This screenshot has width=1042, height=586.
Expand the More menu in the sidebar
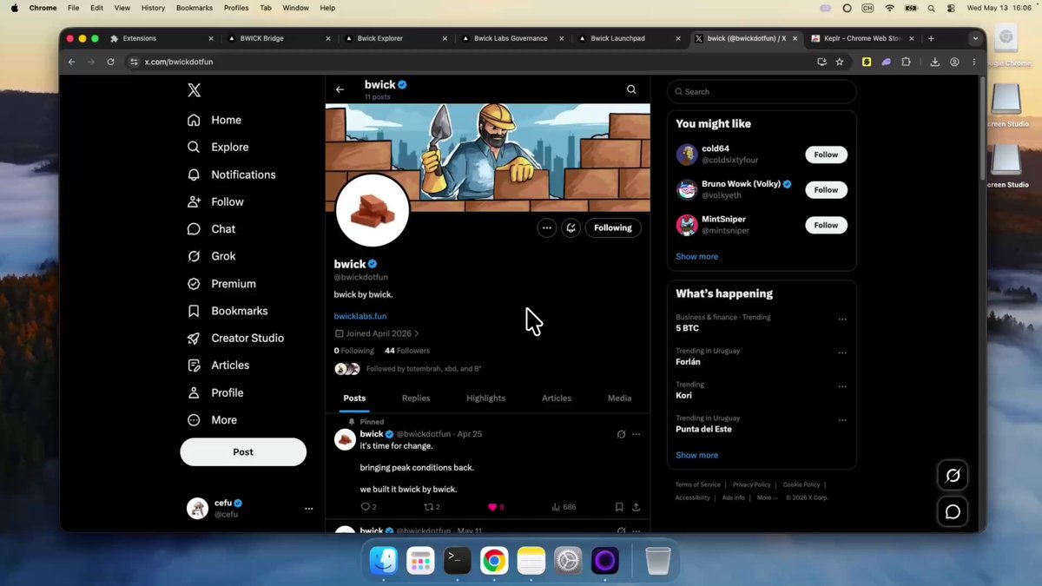click(212, 420)
